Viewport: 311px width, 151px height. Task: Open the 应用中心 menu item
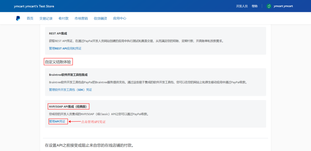coord(119,18)
